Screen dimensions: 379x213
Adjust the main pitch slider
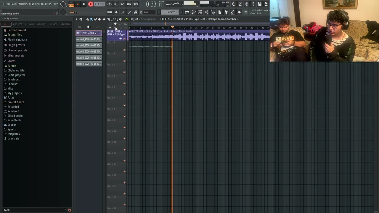point(63,12)
